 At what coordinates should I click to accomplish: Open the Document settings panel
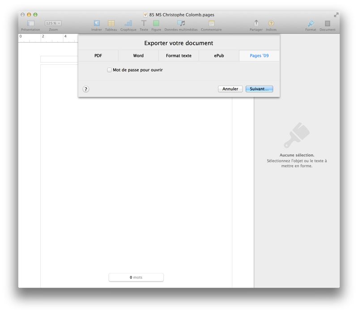(x=328, y=23)
